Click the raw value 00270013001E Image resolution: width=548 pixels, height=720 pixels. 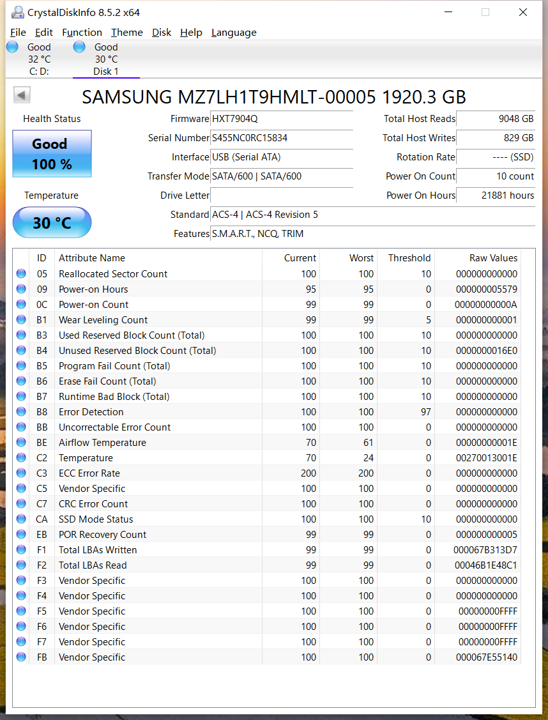[487, 458]
